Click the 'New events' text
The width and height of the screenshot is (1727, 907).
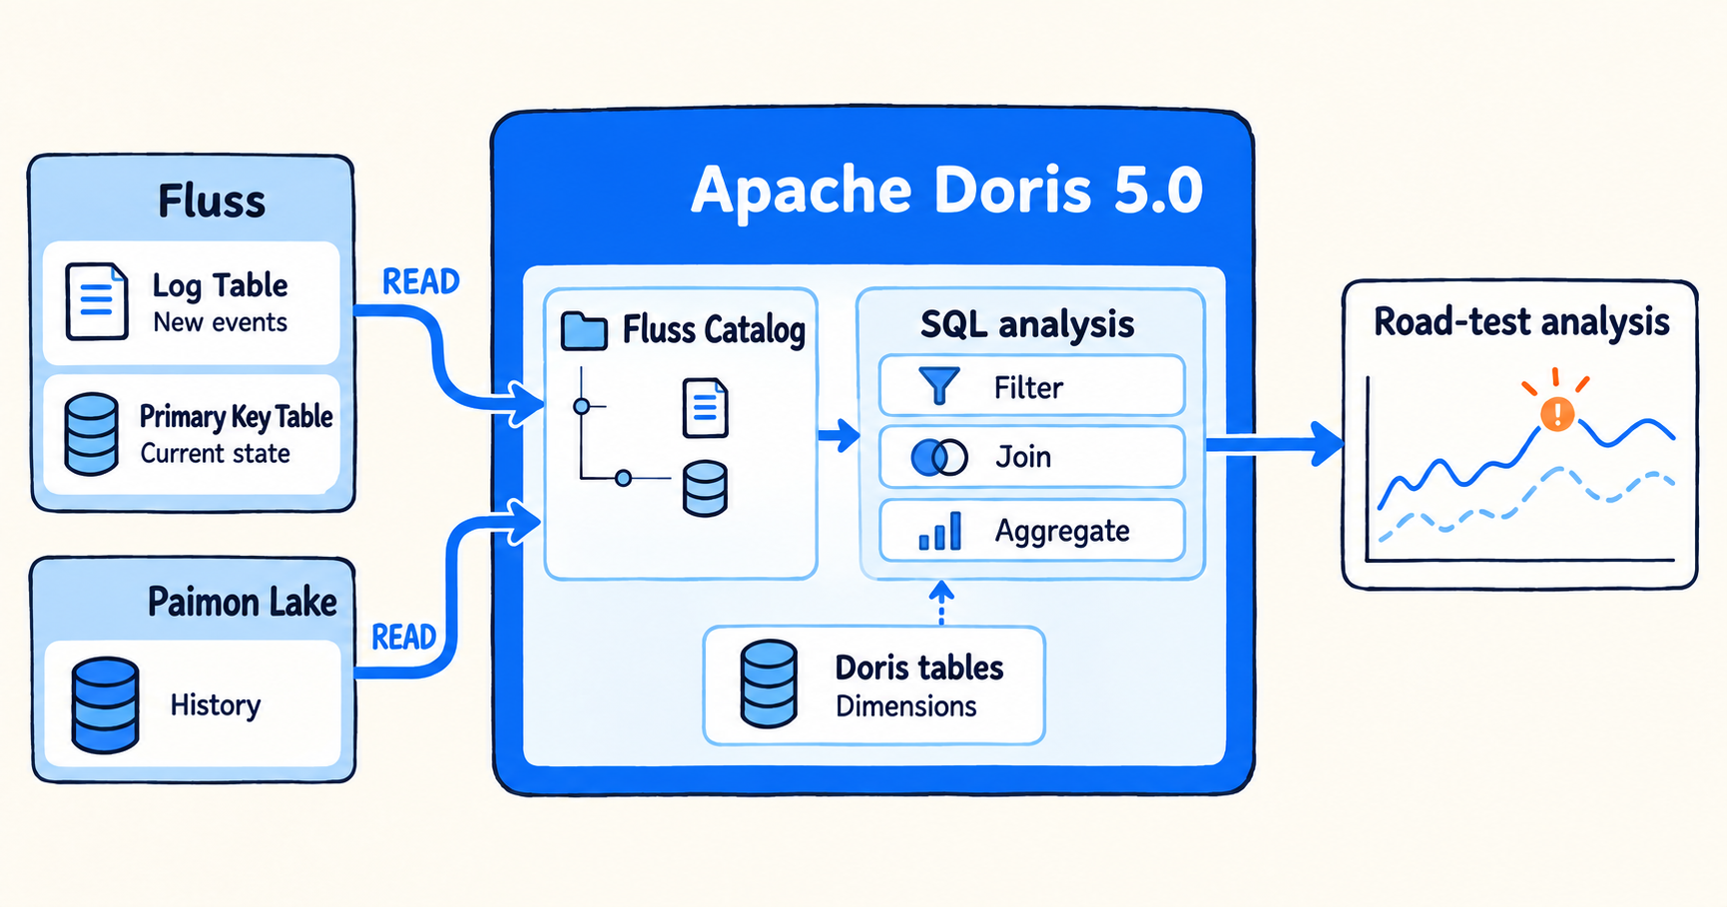pyautogui.click(x=220, y=322)
